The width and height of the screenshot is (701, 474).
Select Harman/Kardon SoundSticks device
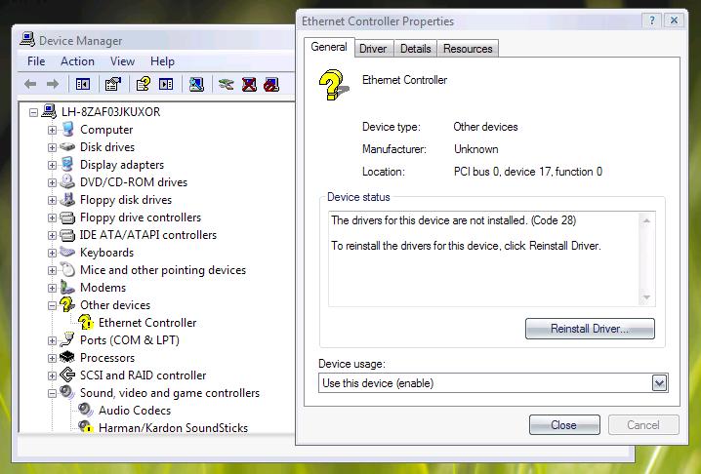click(x=173, y=428)
